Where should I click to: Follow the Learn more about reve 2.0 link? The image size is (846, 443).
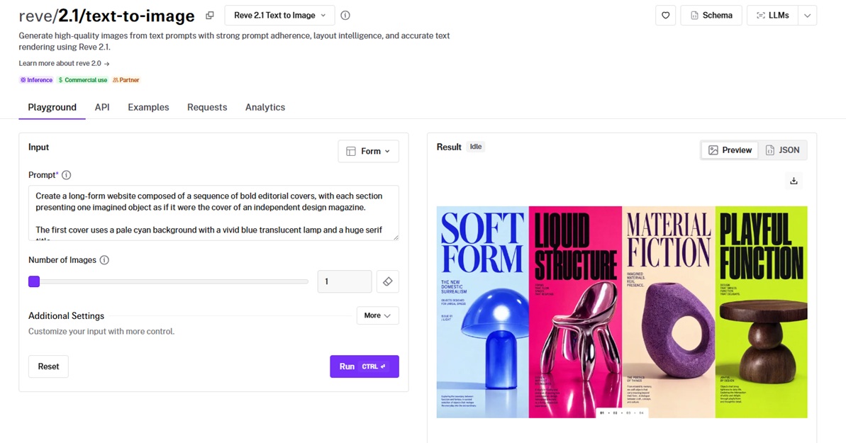(65, 64)
